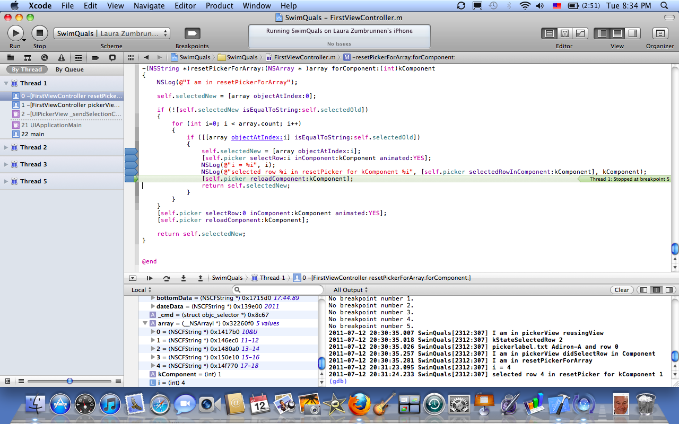
Task: Hide the debug area with the debug bar toggle
Action: (133, 278)
